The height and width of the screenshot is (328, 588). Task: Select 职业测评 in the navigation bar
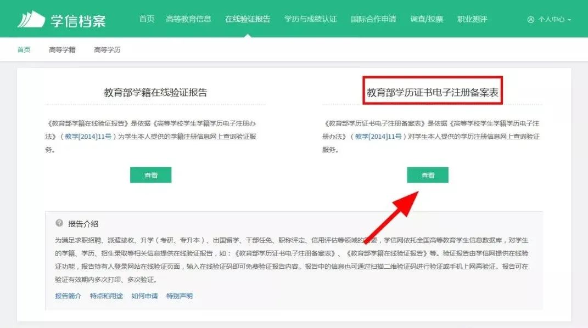click(472, 19)
